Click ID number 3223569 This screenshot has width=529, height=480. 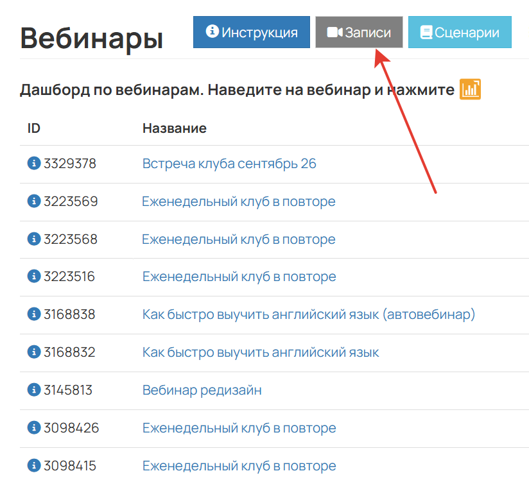click(71, 201)
